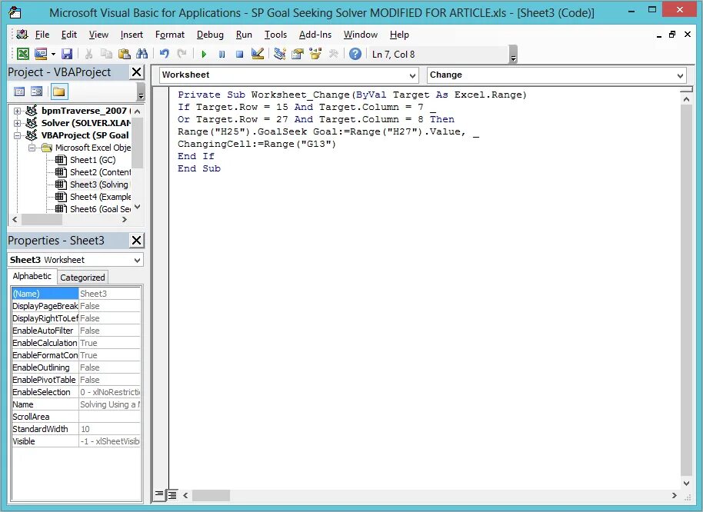The height and width of the screenshot is (512, 703).
Task: Open the Properties Window toolbar icon
Action: (x=297, y=55)
